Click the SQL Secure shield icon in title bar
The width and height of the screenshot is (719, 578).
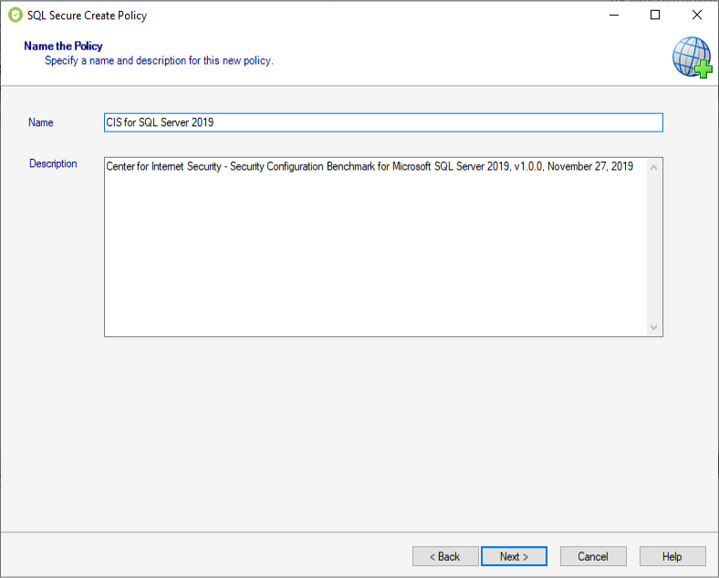pos(15,15)
